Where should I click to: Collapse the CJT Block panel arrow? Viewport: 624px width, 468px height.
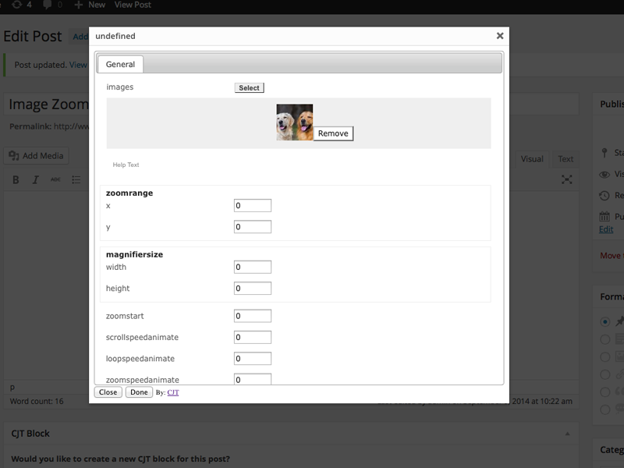pos(568,434)
